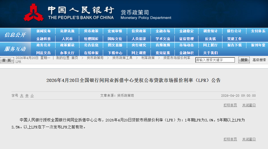Click breadcrumb 首页 after 我的位置
The image size is (268, 149).
[x=75, y=58]
